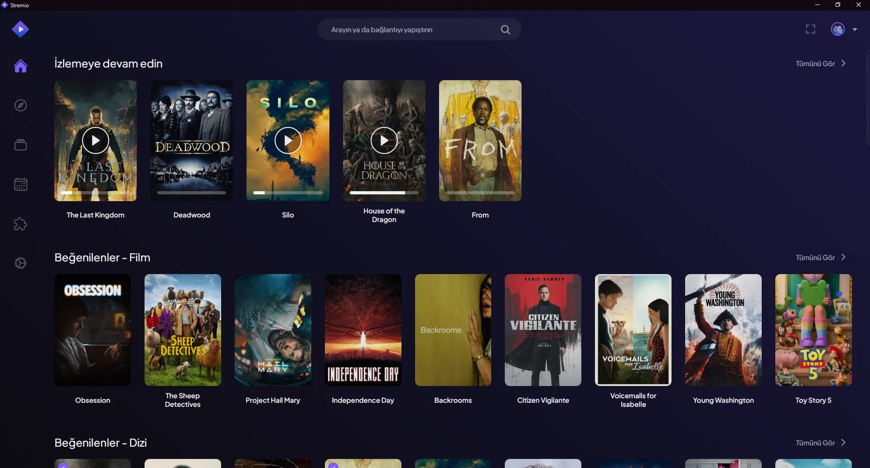The width and height of the screenshot is (870, 468).
Task: Click the search or paste link field
Action: [419, 30]
